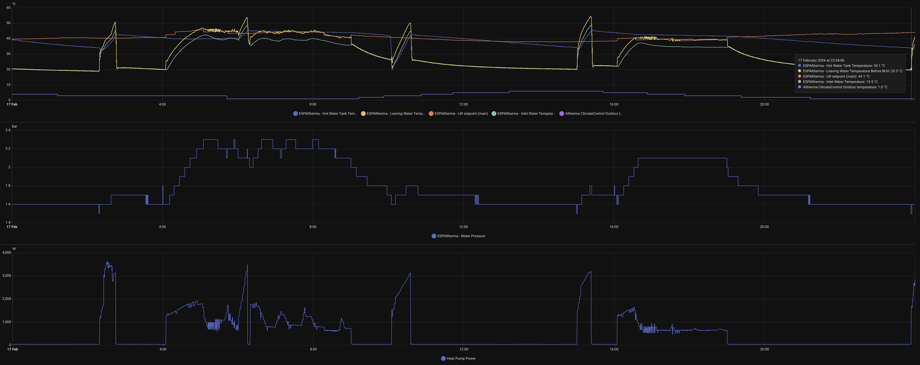Viewport: 920px width, 365px height.
Task: Click the orange LW setpoint legend dot
Action: pyautogui.click(x=431, y=114)
